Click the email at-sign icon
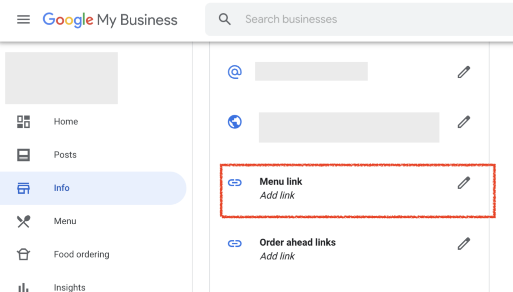Viewport: 513px width, 292px height. (x=234, y=72)
